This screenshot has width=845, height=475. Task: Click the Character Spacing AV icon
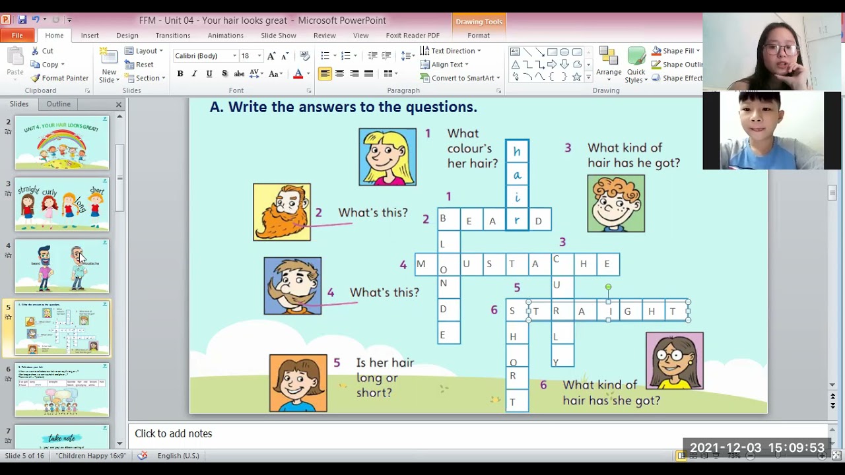tap(255, 73)
